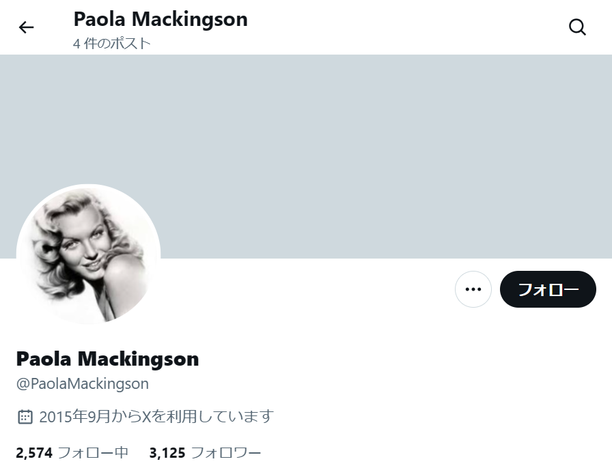View the circular profile photo
This screenshot has height=468, width=612.
[89, 255]
